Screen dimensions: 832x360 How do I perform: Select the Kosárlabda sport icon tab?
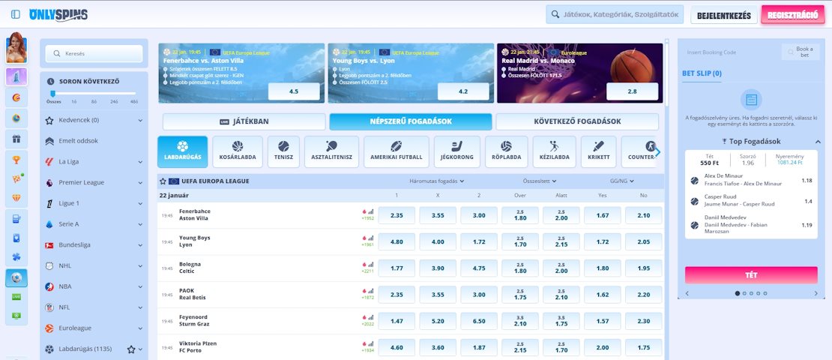click(237, 151)
